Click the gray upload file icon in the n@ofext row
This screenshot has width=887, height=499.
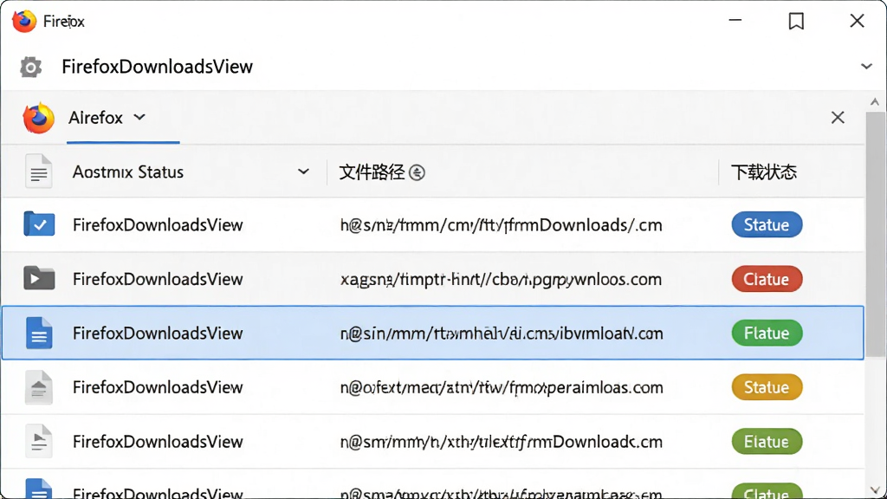click(39, 387)
